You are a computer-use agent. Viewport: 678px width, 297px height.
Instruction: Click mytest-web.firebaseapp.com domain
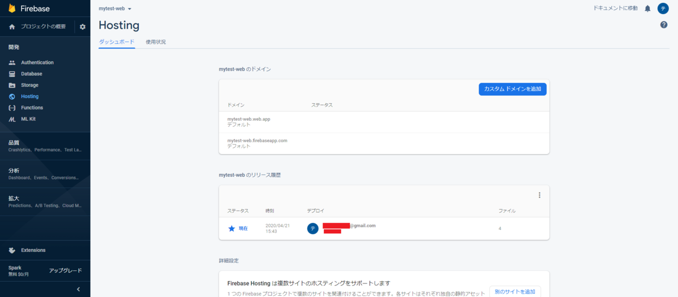pos(257,140)
